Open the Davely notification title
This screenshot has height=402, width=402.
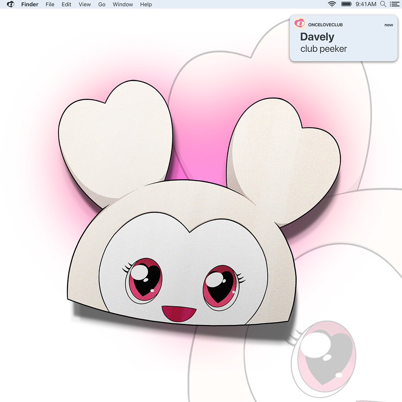coord(317,37)
